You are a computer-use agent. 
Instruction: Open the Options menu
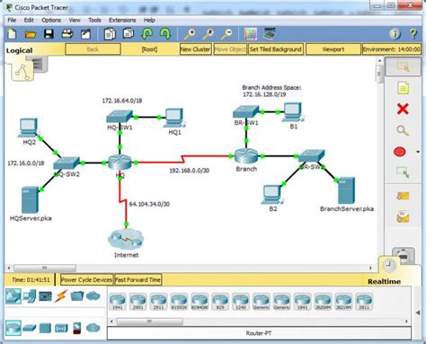click(x=51, y=20)
